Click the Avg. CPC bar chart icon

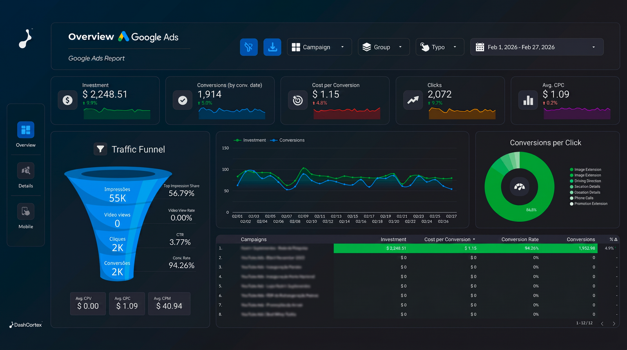[x=528, y=100]
